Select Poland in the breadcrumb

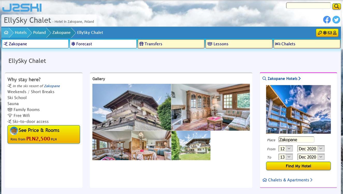click(39, 33)
